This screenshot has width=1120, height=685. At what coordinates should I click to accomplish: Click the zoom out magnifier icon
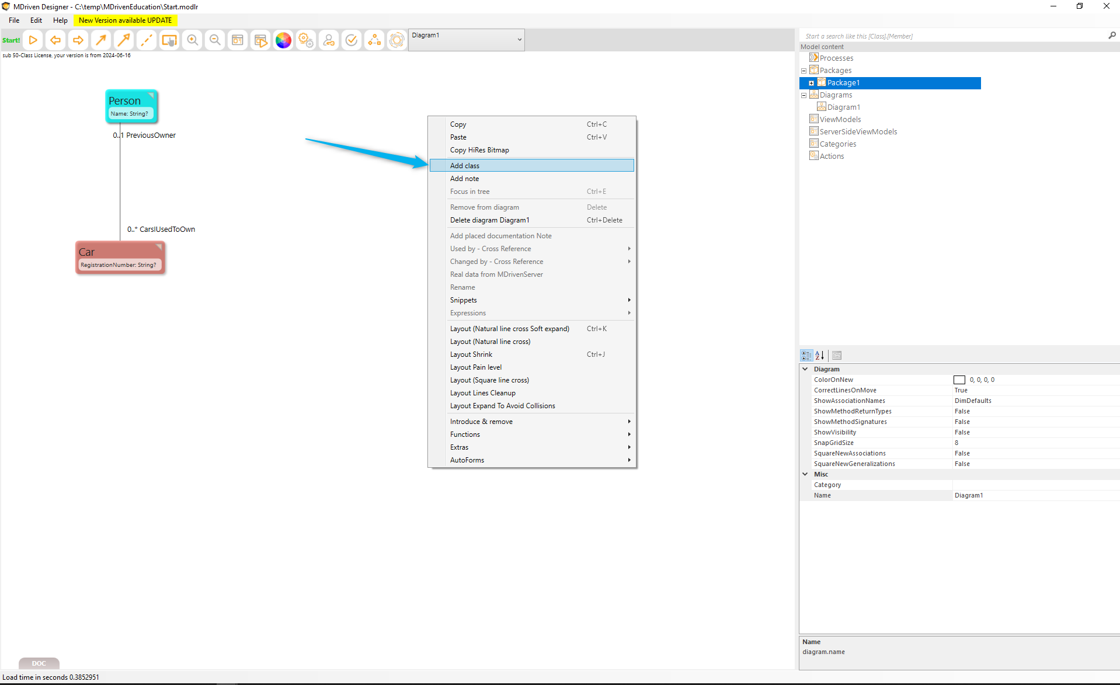coord(215,40)
